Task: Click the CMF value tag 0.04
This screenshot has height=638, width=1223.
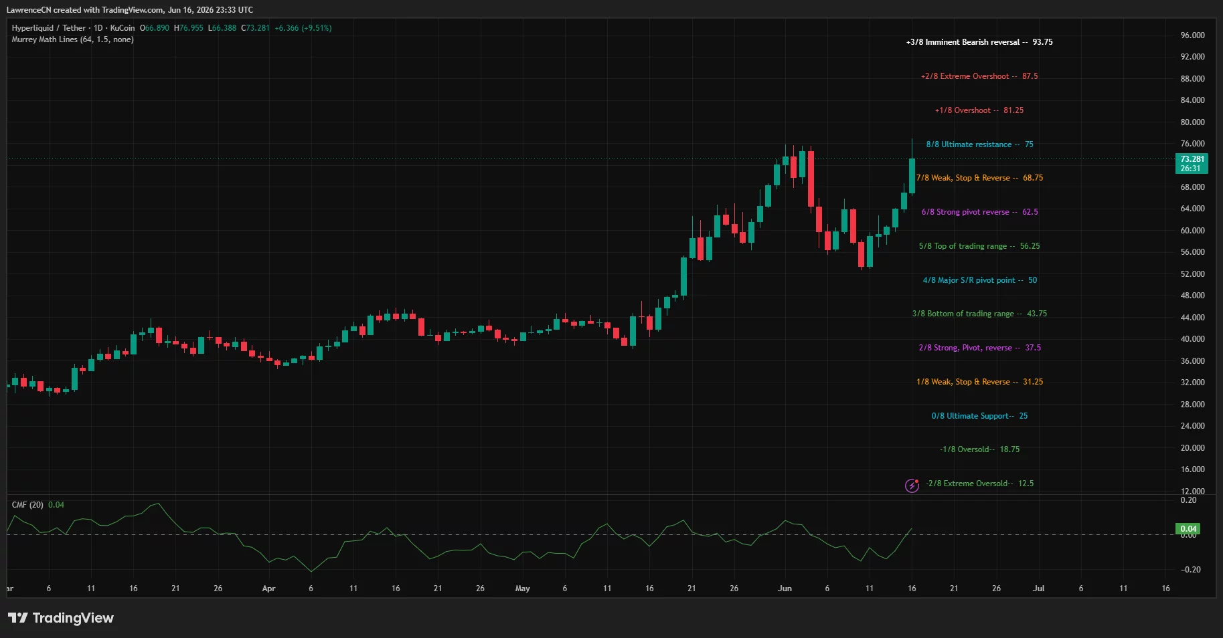Action: (1188, 529)
